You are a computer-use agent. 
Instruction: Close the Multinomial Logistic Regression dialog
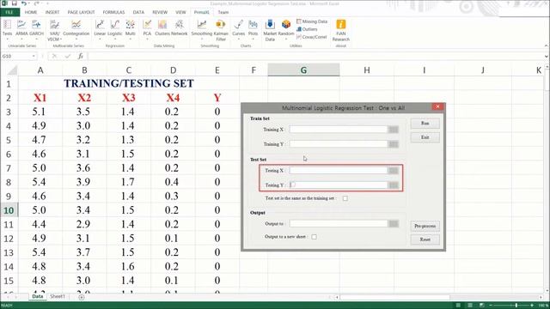(x=437, y=106)
